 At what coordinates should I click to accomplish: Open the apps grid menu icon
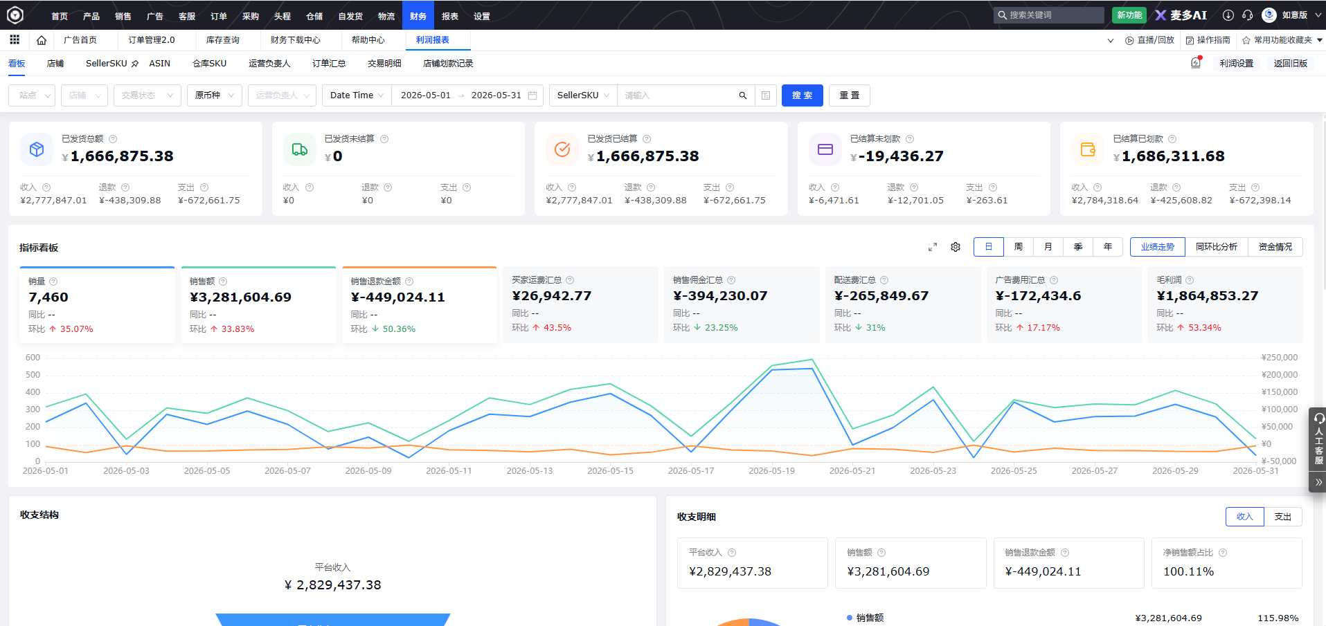pos(15,40)
